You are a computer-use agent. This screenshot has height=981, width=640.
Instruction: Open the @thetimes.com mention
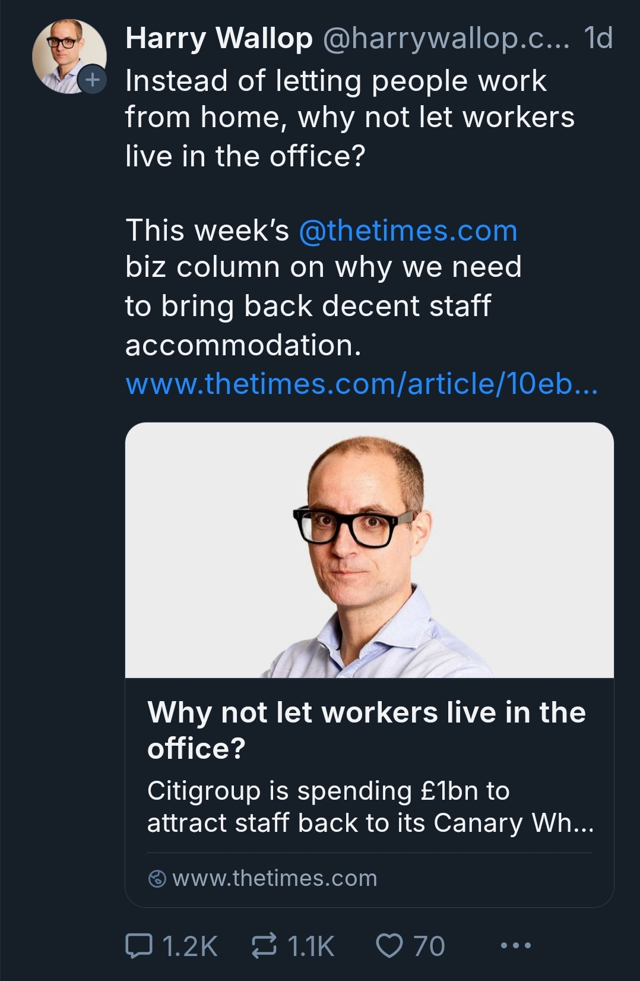pos(408,231)
